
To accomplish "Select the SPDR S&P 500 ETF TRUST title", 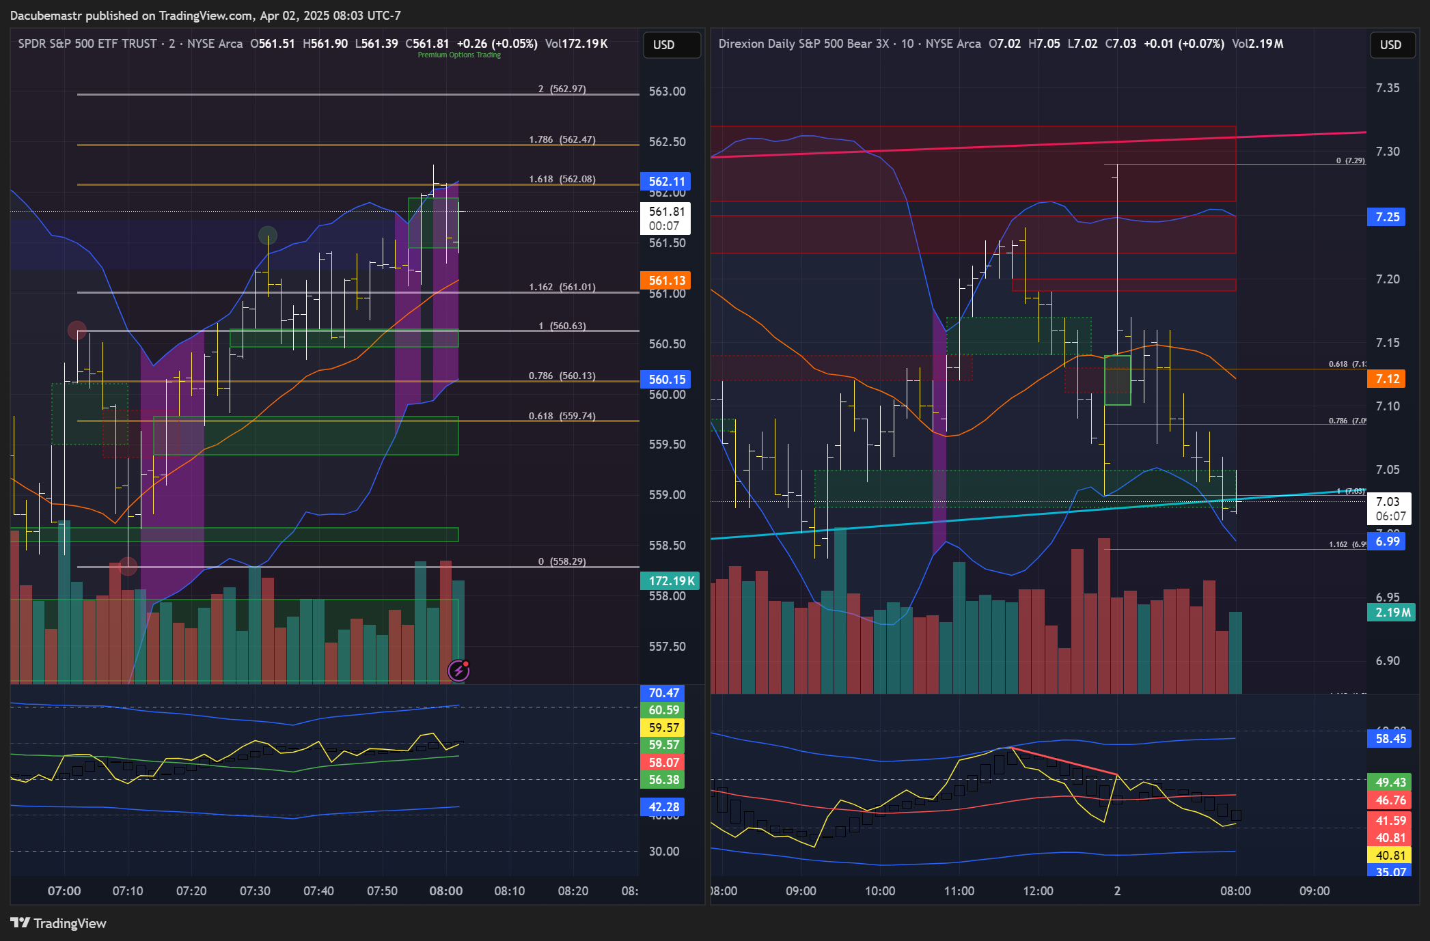I will coord(87,44).
